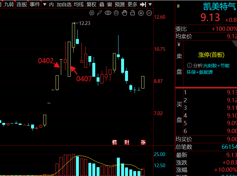The width and height of the screenshot is (237, 176).
Task: Click the R margin-trading badge
Action: pos(178,6)
